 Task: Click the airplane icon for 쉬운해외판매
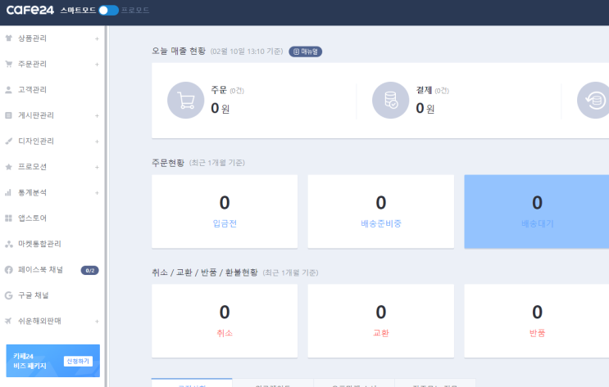point(8,321)
